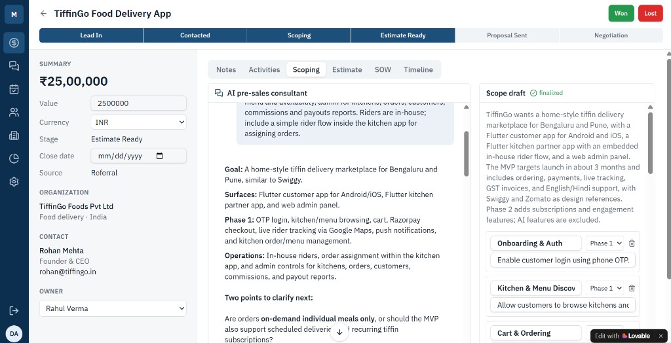The height and width of the screenshot is (343, 671).
Task: Click the Referral source value
Action: [104, 173]
